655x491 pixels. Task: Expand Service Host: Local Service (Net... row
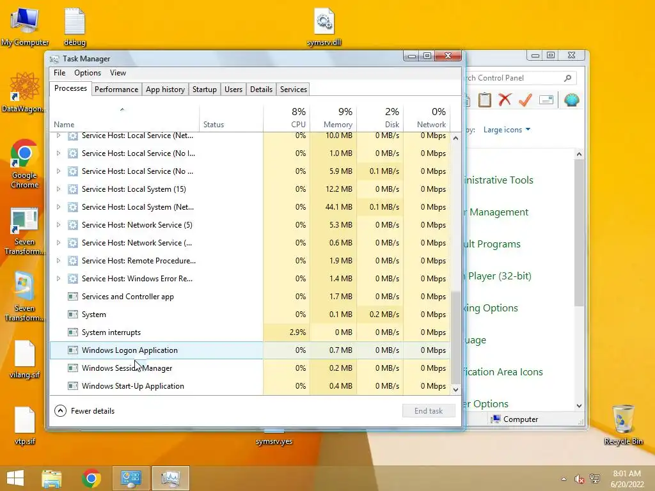58,136
